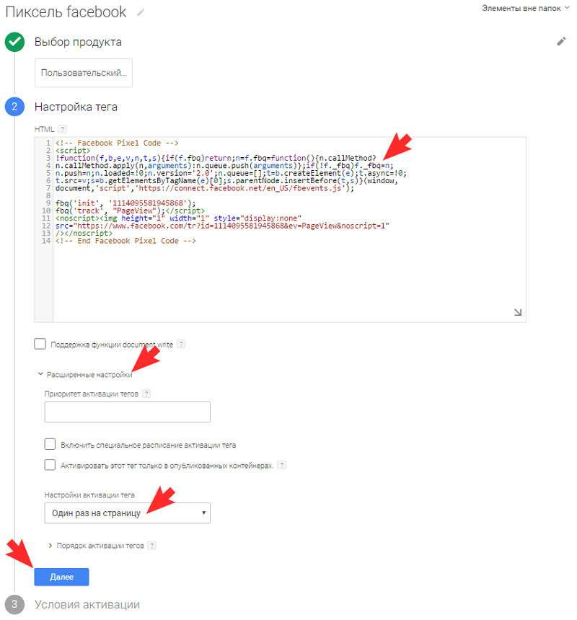Edit the tag name with the pencil icon
The height and width of the screenshot is (620, 577).
click(x=141, y=13)
